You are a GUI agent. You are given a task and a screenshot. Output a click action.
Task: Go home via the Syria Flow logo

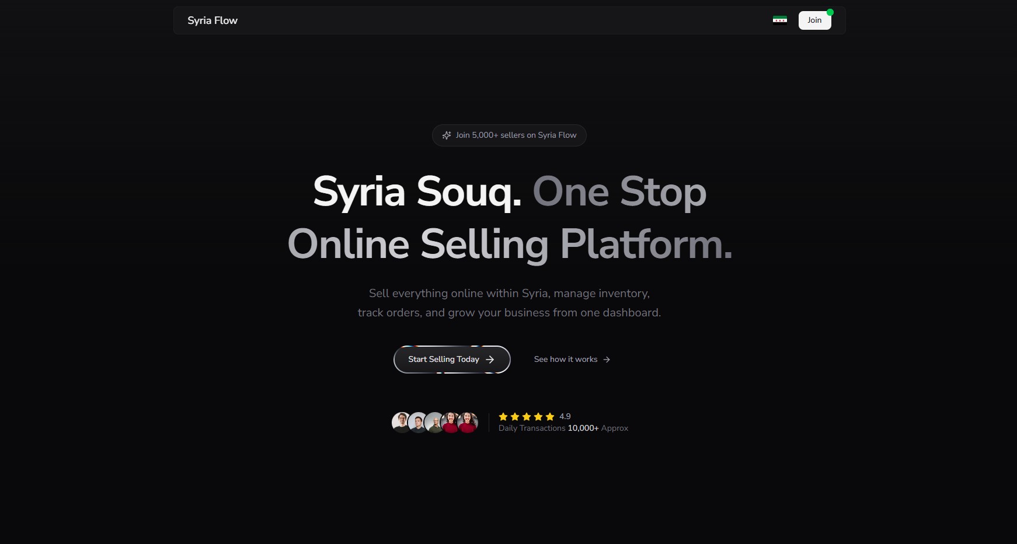213,20
